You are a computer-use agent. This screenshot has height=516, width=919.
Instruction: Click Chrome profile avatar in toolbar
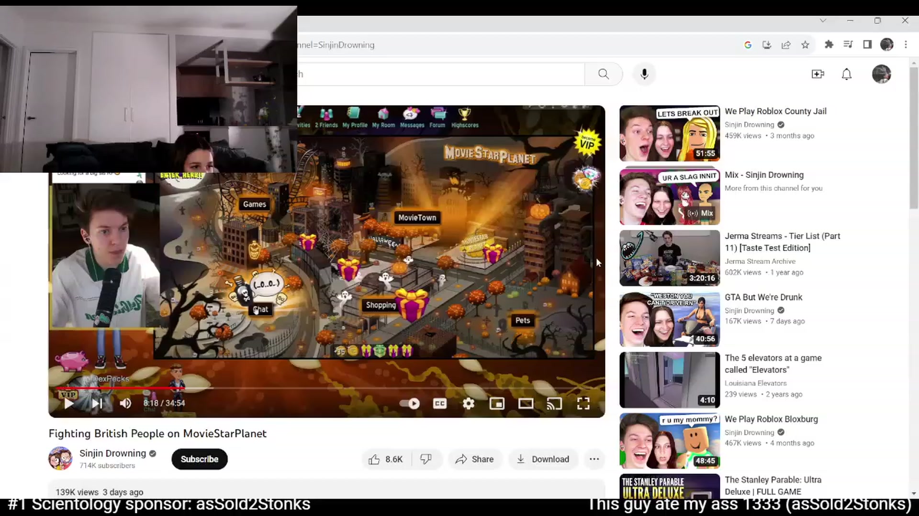pyautogui.click(x=886, y=44)
